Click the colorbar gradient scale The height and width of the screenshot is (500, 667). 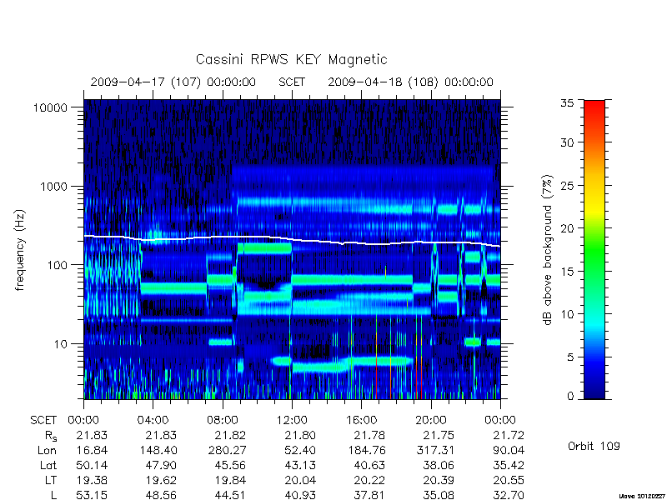(594, 249)
